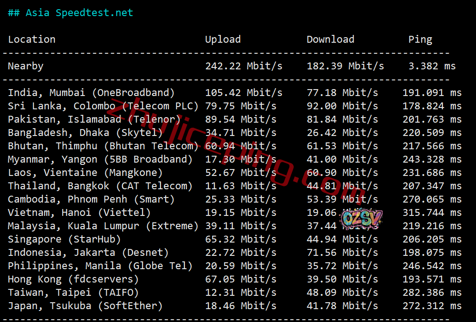The height and width of the screenshot is (322, 476).
Task: Click the OZSV graffiti logo sticker
Action: pos(361,218)
